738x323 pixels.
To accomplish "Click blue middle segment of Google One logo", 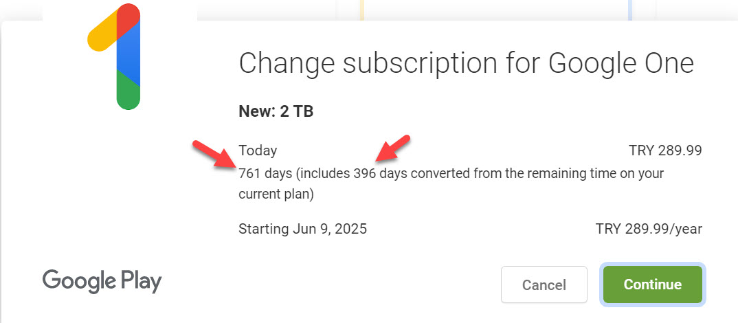I will point(129,56).
